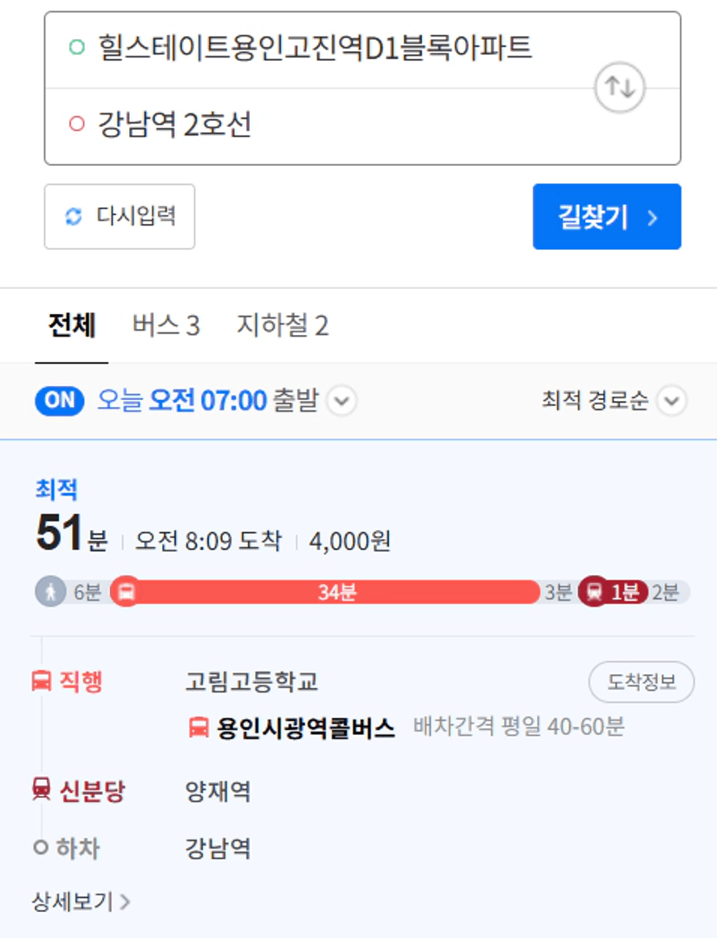
Task: Switch to the 버스 3 tab
Action: click(166, 326)
